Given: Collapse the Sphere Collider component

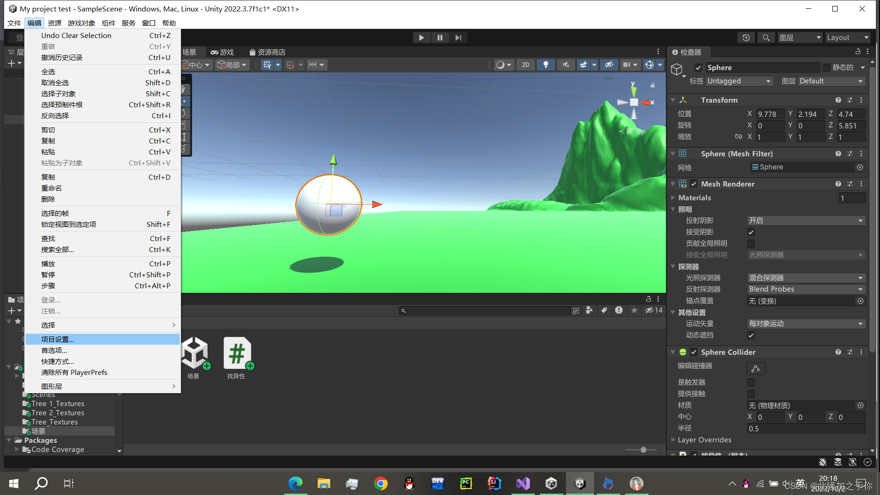Looking at the screenshot, I should pos(673,352).
